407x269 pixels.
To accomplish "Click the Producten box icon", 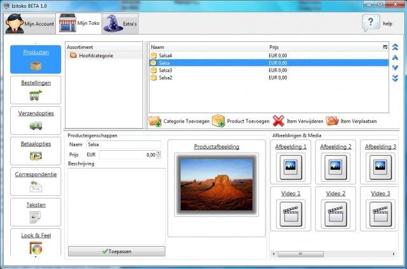I will click(x=36, y=66).
